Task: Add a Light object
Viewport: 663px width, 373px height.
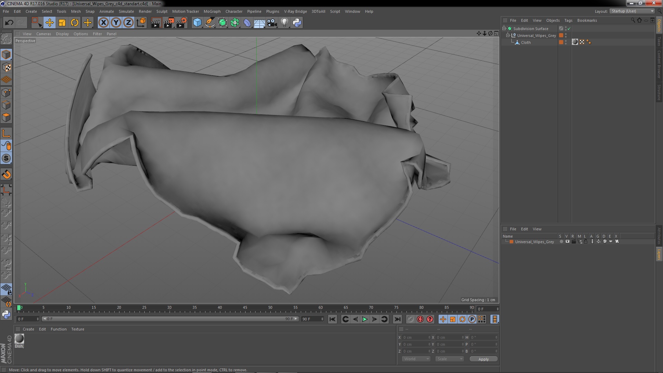Action: pos(285,23)
